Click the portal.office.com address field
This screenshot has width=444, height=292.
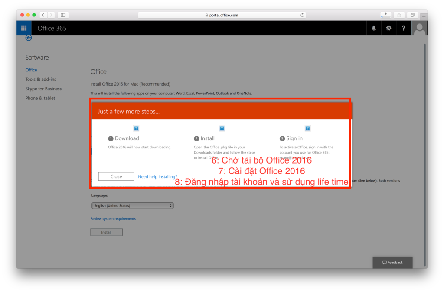222,15
